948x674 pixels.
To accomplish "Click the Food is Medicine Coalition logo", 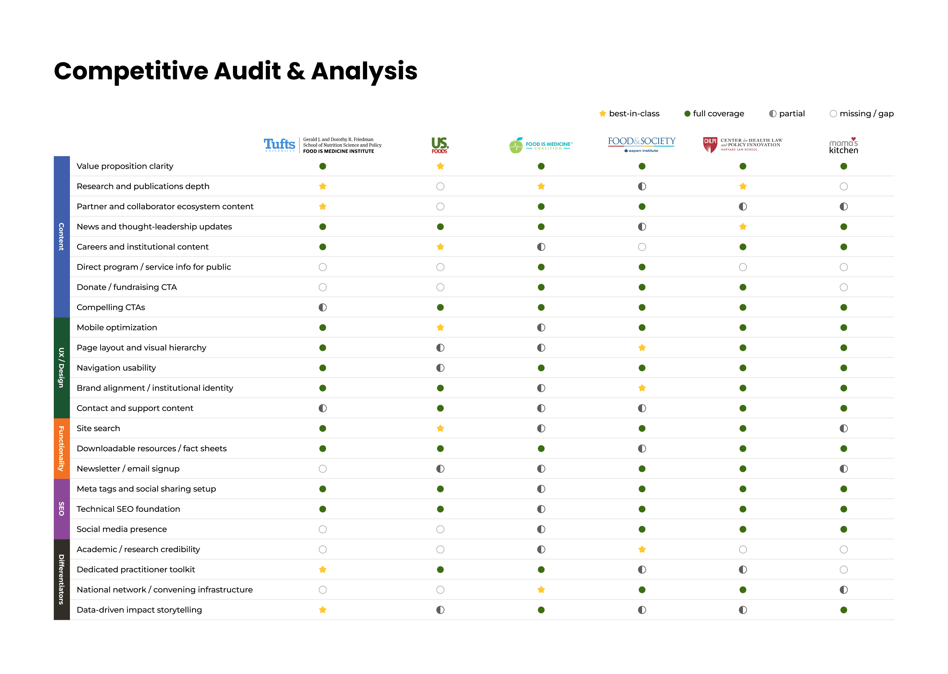I will pos(541,145).
